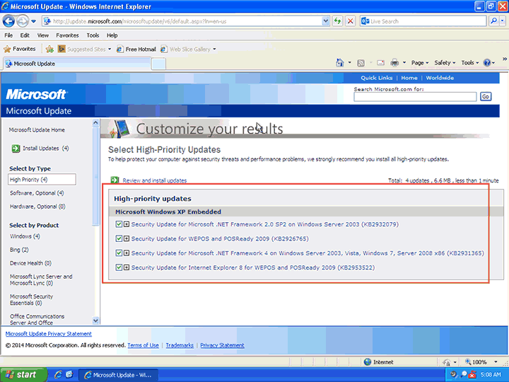Viewport: 509px width, 382px height.
Task: Uncheck the KB2932079 .NET 2.0 update
Action: (x=119, y=224)
